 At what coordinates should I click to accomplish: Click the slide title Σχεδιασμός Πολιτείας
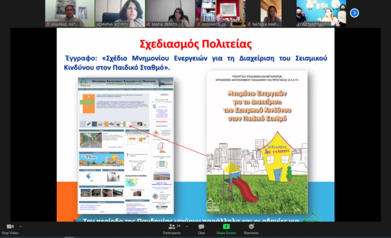tap(195, 44)
